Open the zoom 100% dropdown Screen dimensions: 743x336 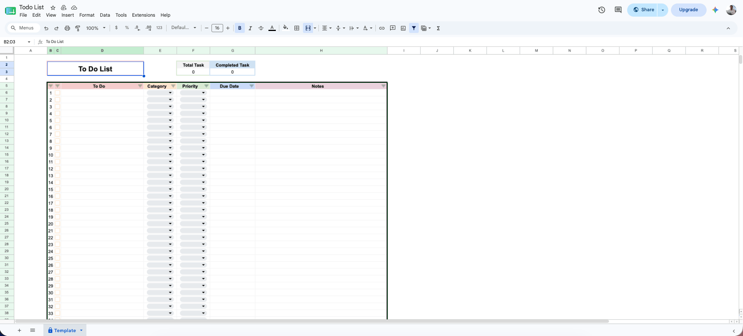click(96, 28)
